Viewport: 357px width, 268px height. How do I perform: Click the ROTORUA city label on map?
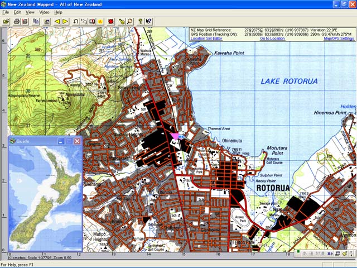pos(273,188)
